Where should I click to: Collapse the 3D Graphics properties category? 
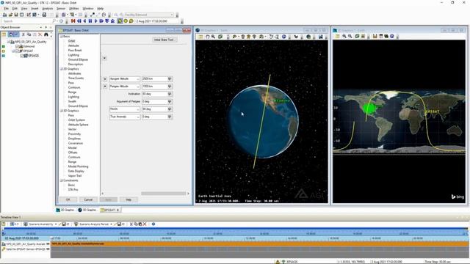[62, 111]
